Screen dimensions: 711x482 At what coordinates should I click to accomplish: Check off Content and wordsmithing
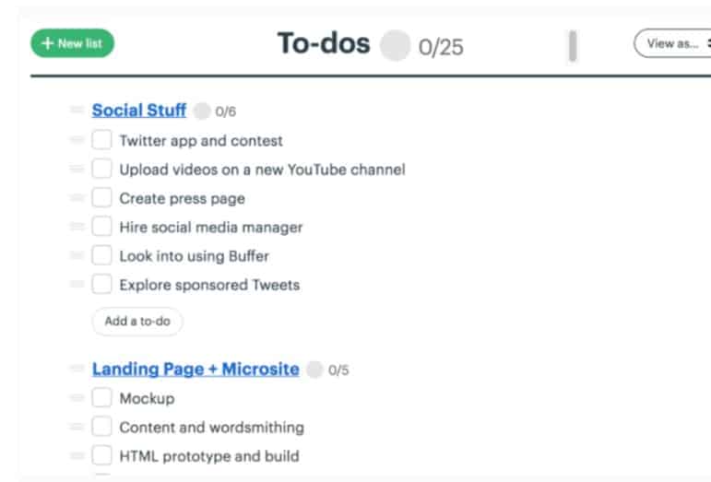(101, 427)
